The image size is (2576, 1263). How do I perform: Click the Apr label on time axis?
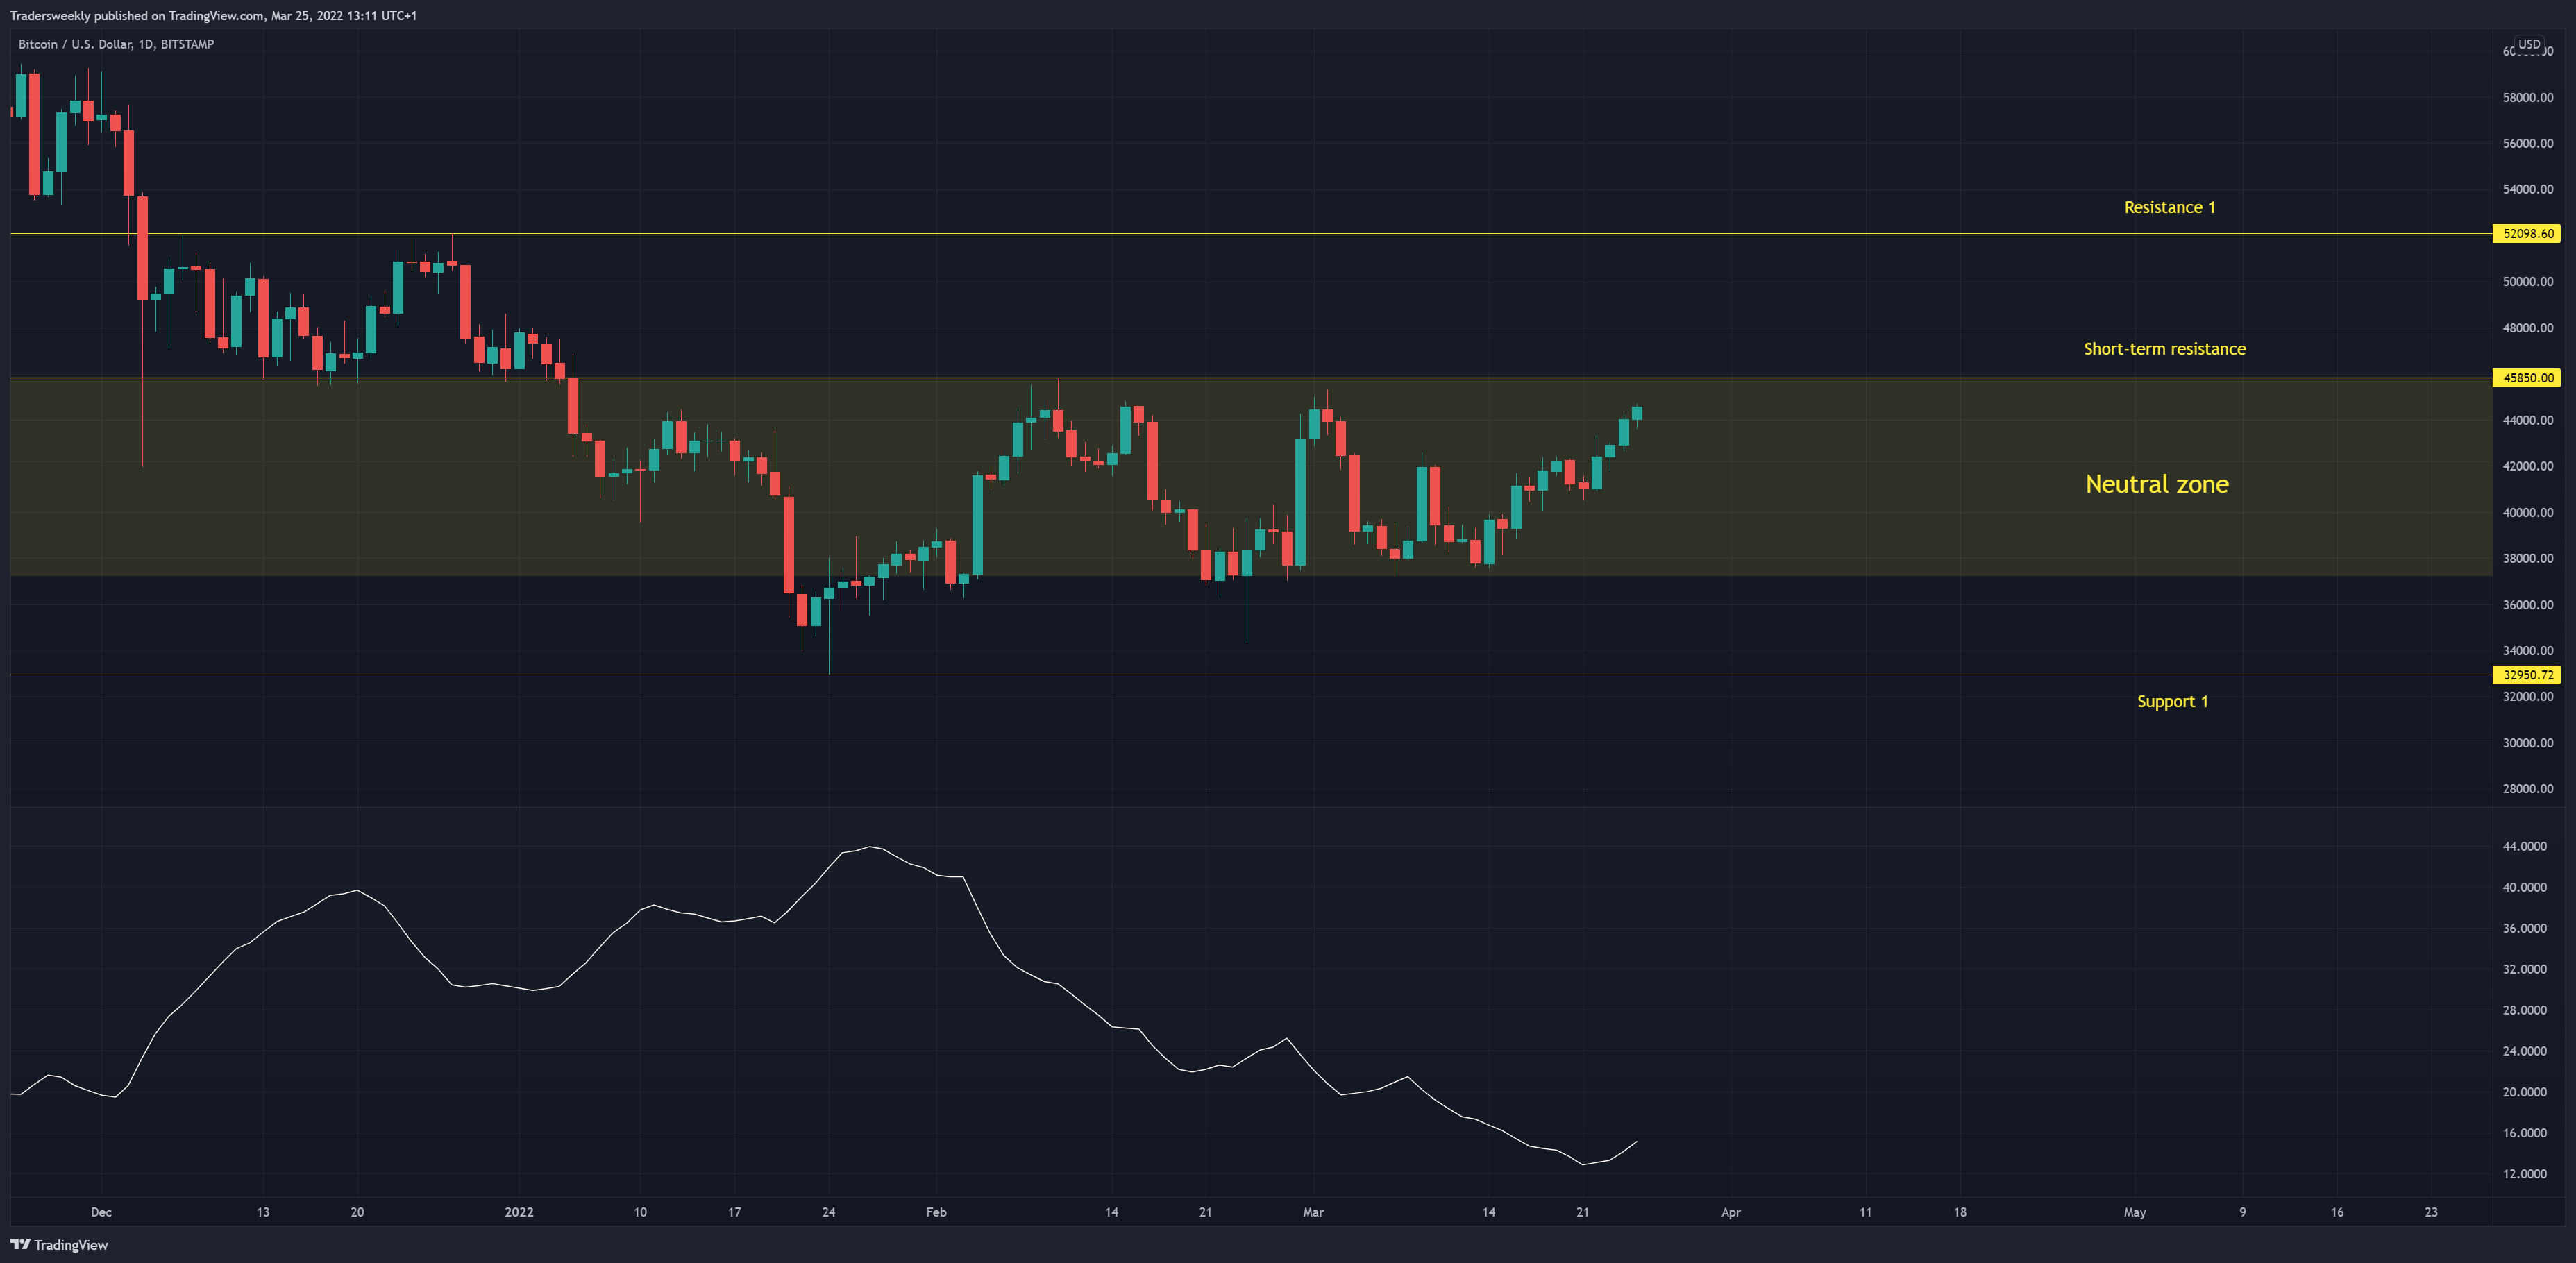point(1731,1212)
